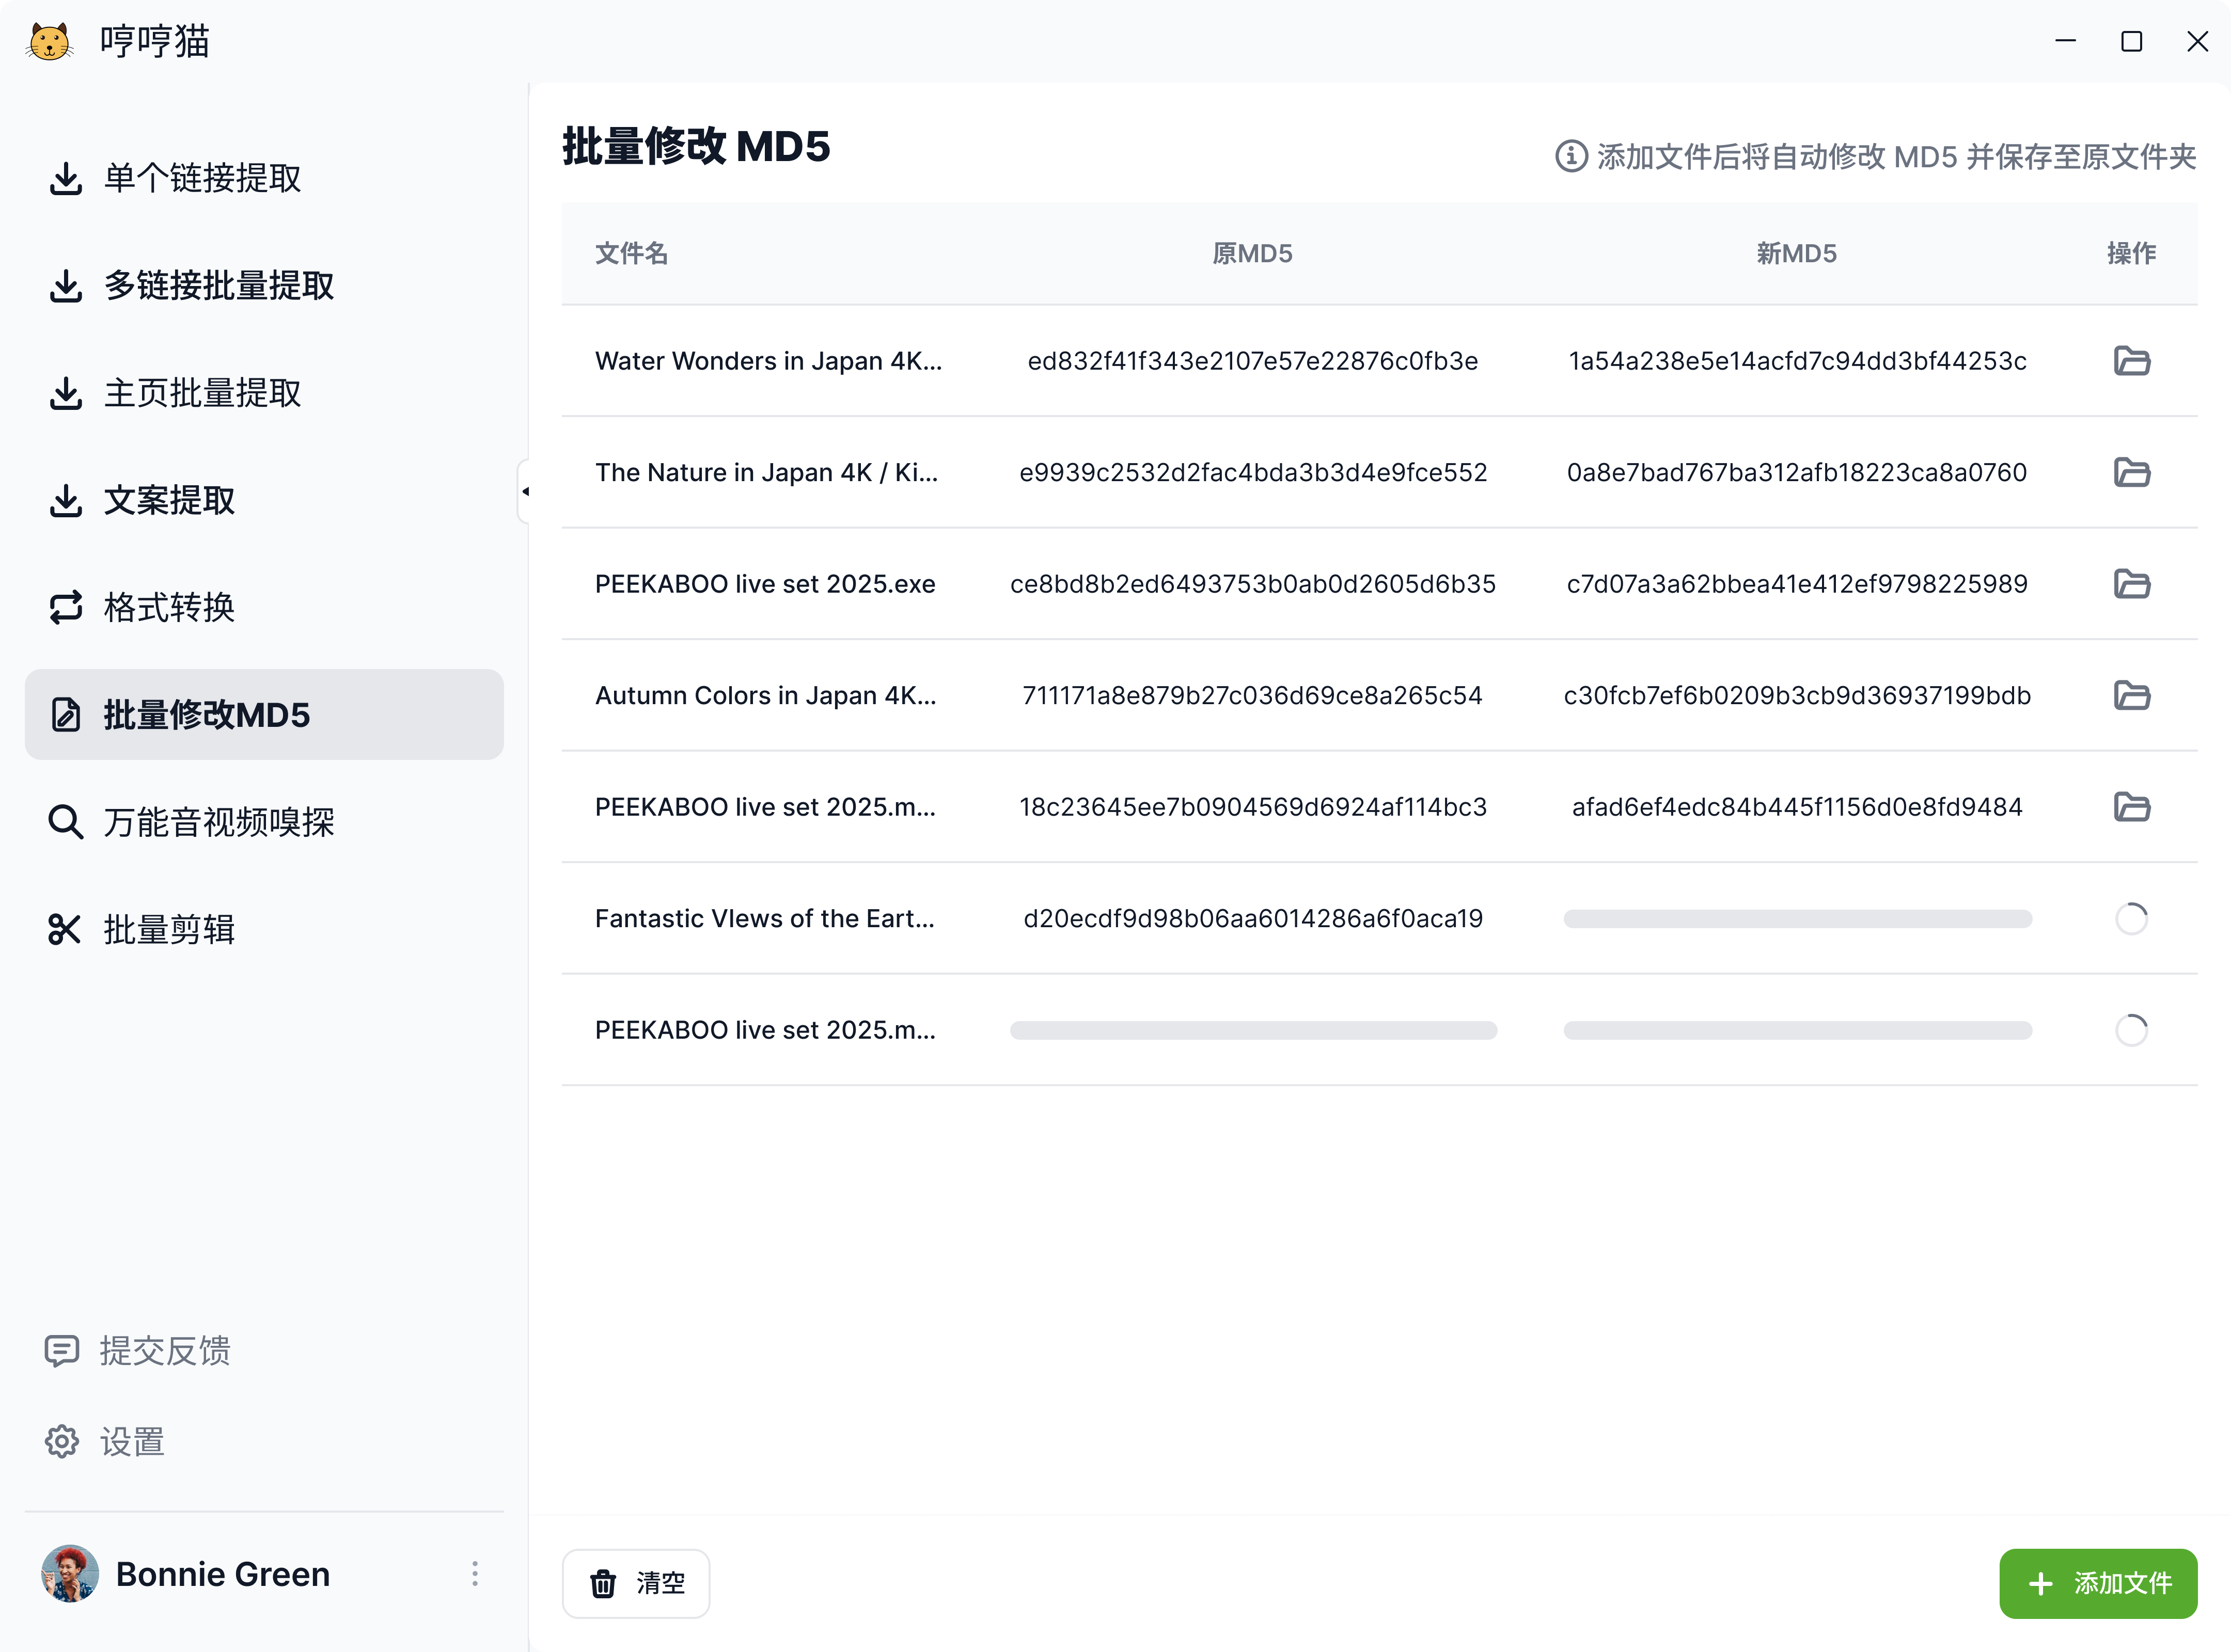
Task: Click the 添加文件 button
Action: click(2098, 1583)
